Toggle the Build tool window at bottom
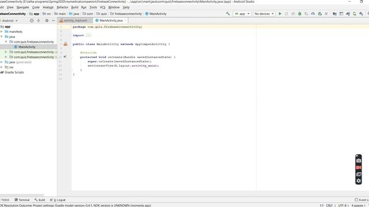The image size is (369, 207). pyautogui.click(x=40, y=200)
